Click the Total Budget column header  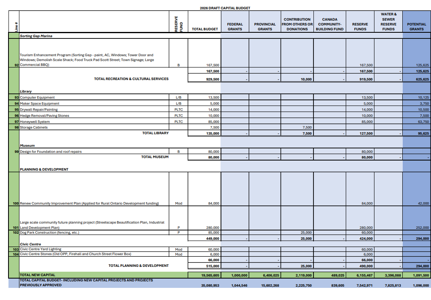click(x=205, y=29)
